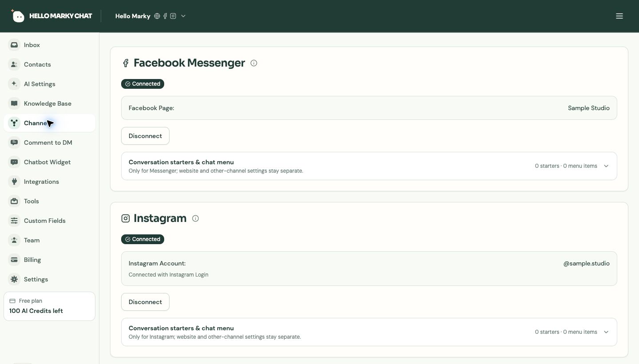Click the Connected badge under Instagram

tap(142, 239)
